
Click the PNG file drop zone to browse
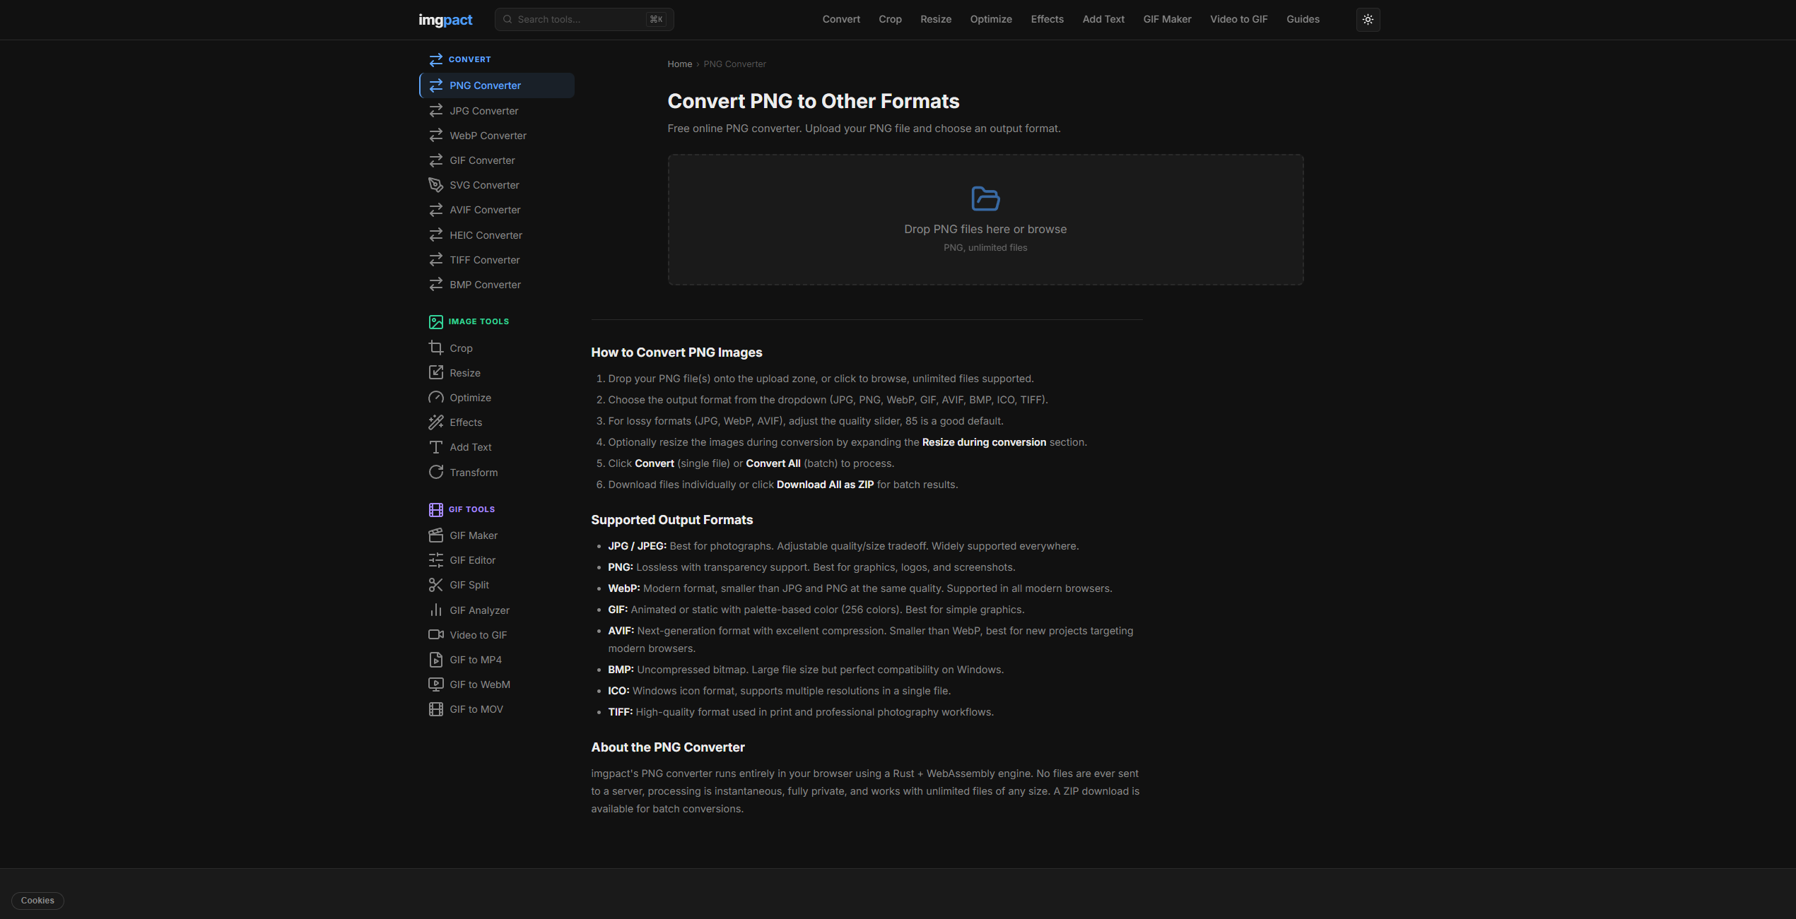coord(985,220)
